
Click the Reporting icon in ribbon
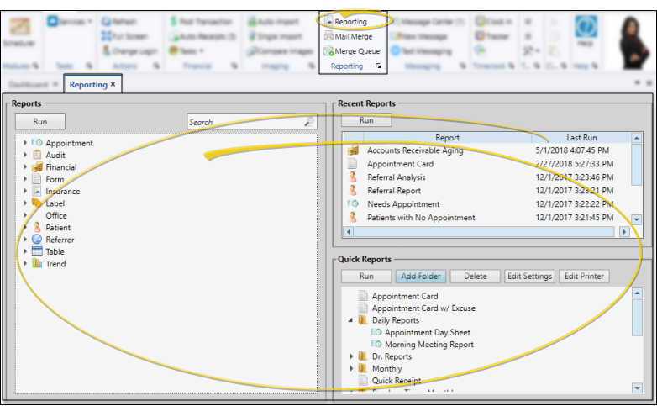329,22
